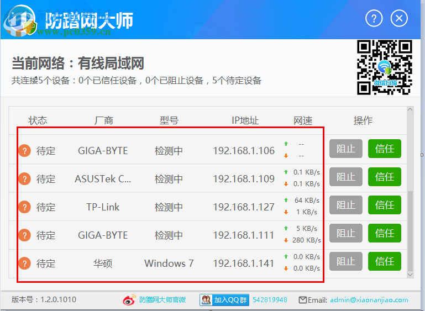The image size is (425, 311).
Task: Click pending status icon for 192.168.1.127
Action: [x=25, y=207]
